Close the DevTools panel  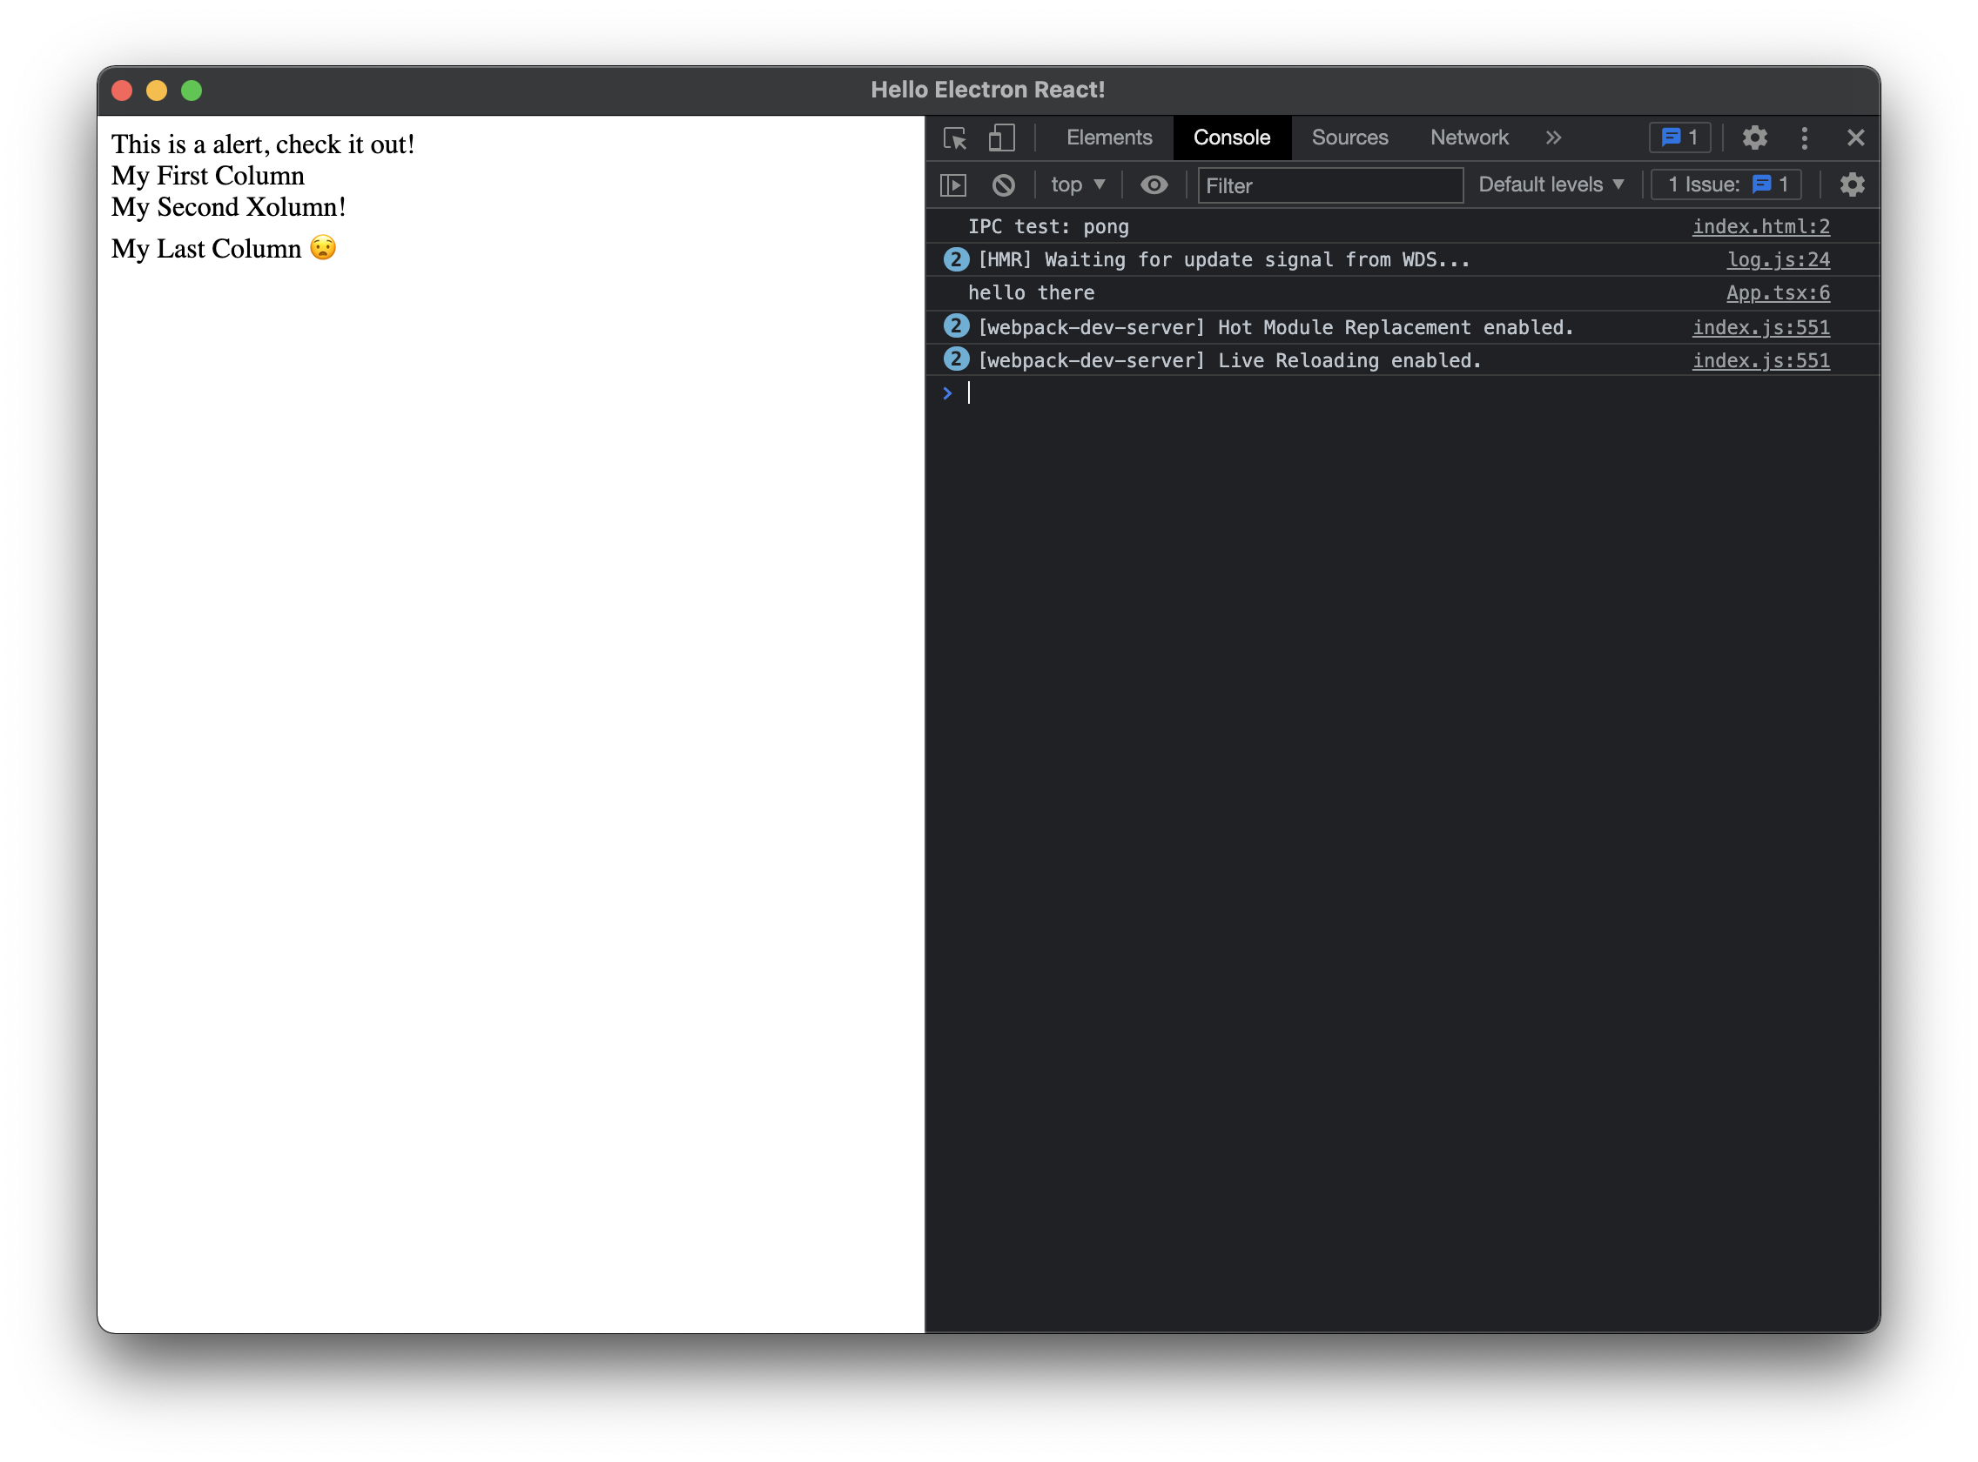(1856, 138)
